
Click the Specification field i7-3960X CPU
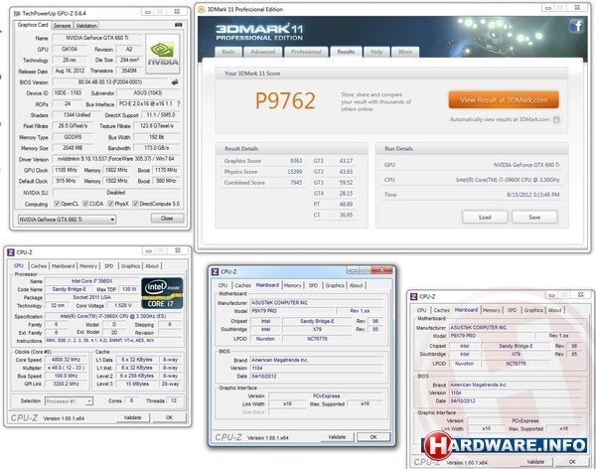click(113, 316)
